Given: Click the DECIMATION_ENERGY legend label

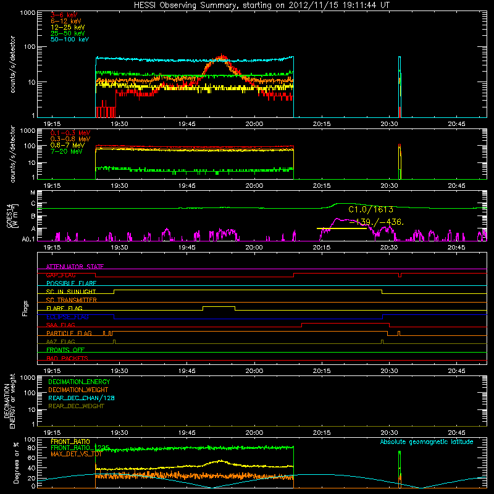Looking at the screenshot, I should [79, 382].
